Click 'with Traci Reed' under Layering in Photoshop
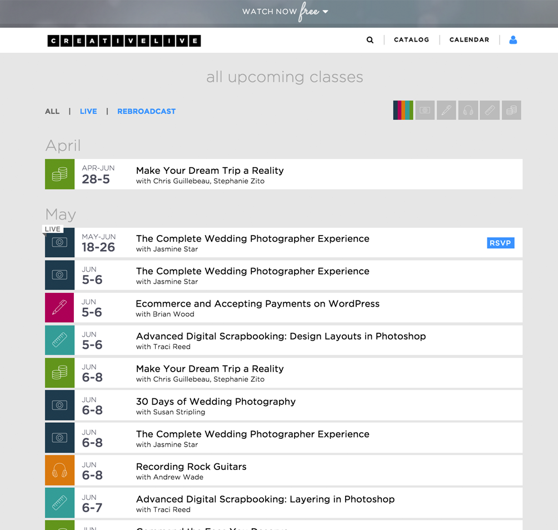 (x=163, y=509)
